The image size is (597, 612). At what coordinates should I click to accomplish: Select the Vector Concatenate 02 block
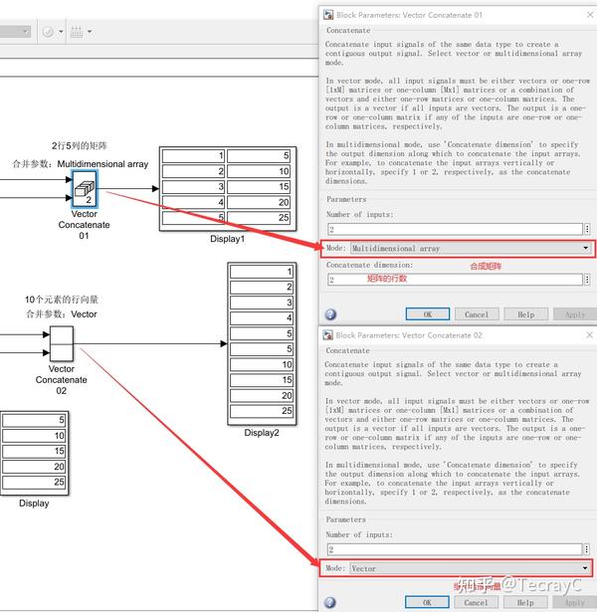point(62,344)
